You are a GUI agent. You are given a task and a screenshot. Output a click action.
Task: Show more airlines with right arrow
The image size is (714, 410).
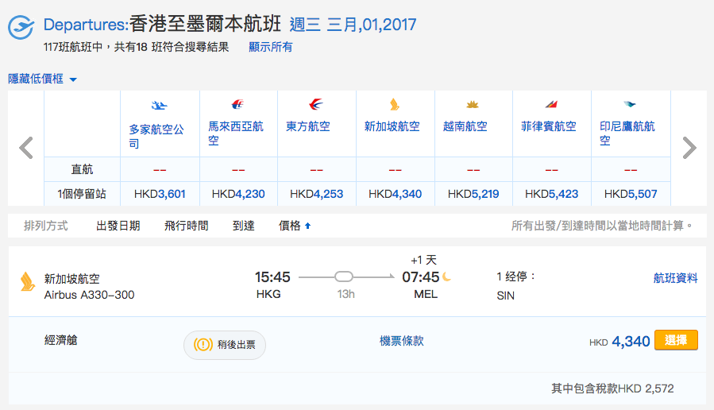pyautogui.click(x=689, y=148)
